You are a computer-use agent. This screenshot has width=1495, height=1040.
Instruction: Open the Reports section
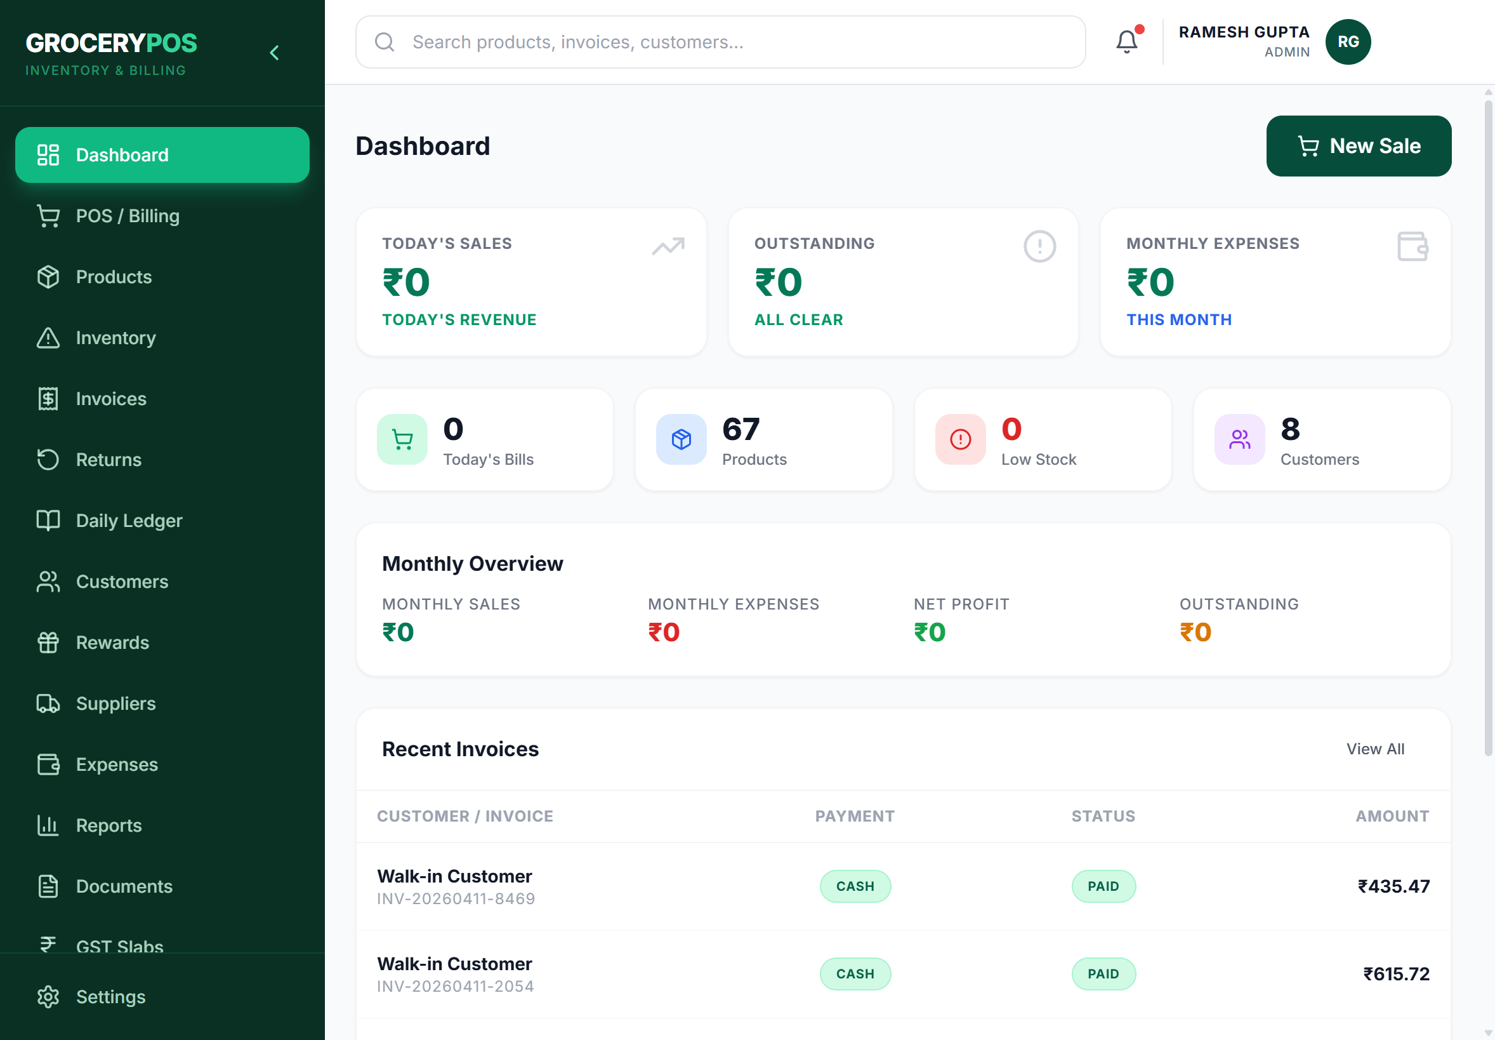coord(162,825)
